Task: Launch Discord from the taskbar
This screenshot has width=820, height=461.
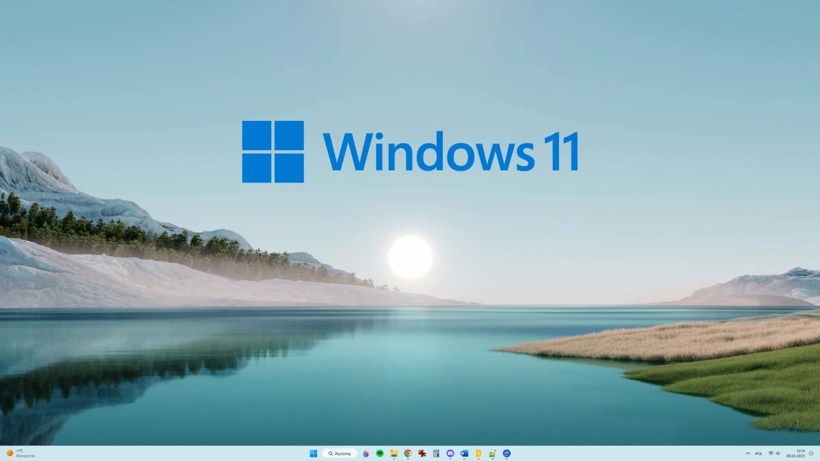Action: click(x=450, y=453)
